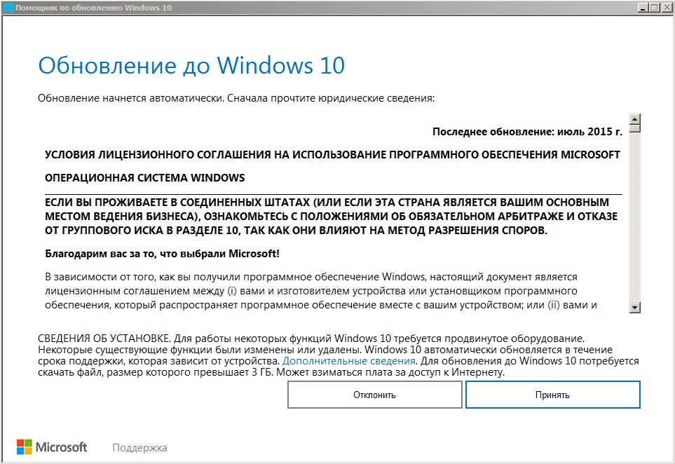The image size is (675, 464).
Task: Open the Дополнительные сведения link
Action: [x=348, y=361]
